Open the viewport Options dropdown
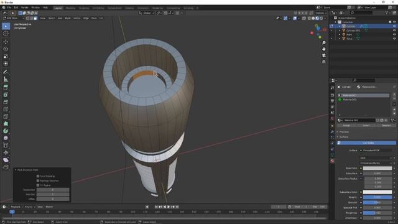Image resolution: width=398 pixels, height=224 pixels. coord(321,13)
